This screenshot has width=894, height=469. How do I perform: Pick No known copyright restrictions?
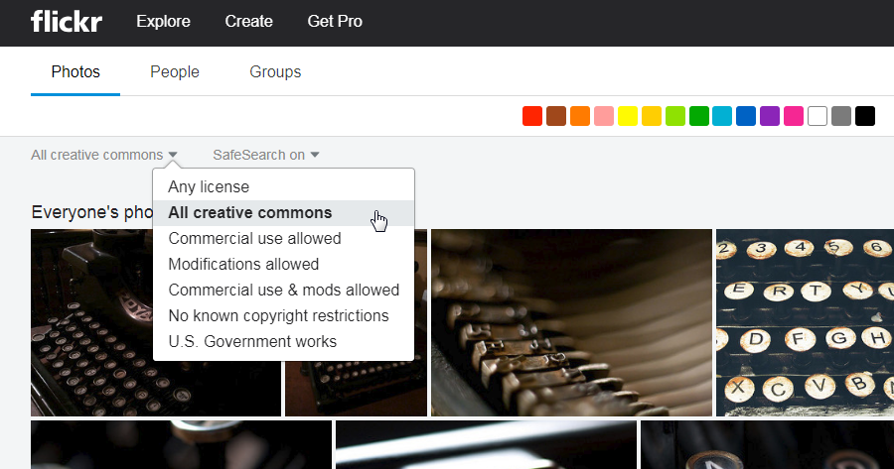[278, 316]
